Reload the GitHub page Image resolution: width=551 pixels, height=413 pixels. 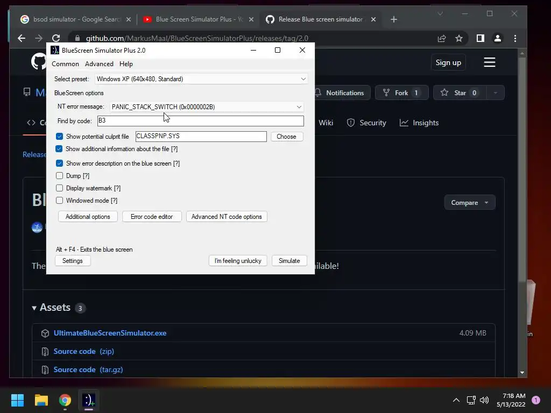[x=56, y=38]
